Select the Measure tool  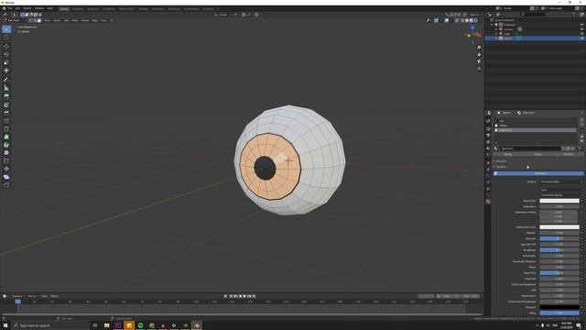[6, 88]
